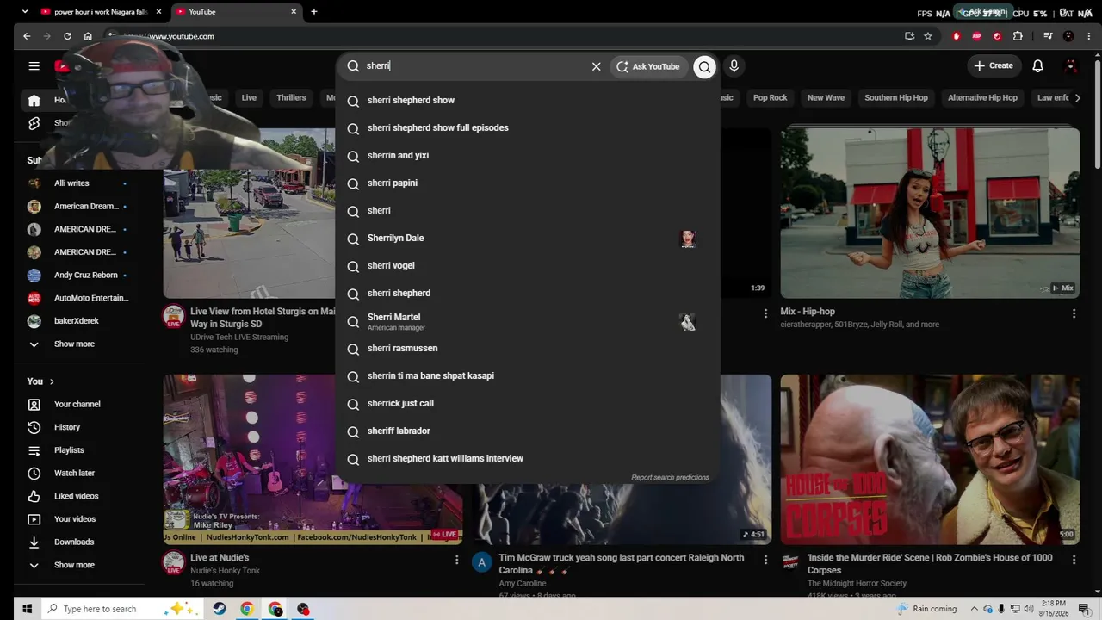Screen dimensions: 1102x620
Task: Reload the YouTube page
Action: click(67, 36)
